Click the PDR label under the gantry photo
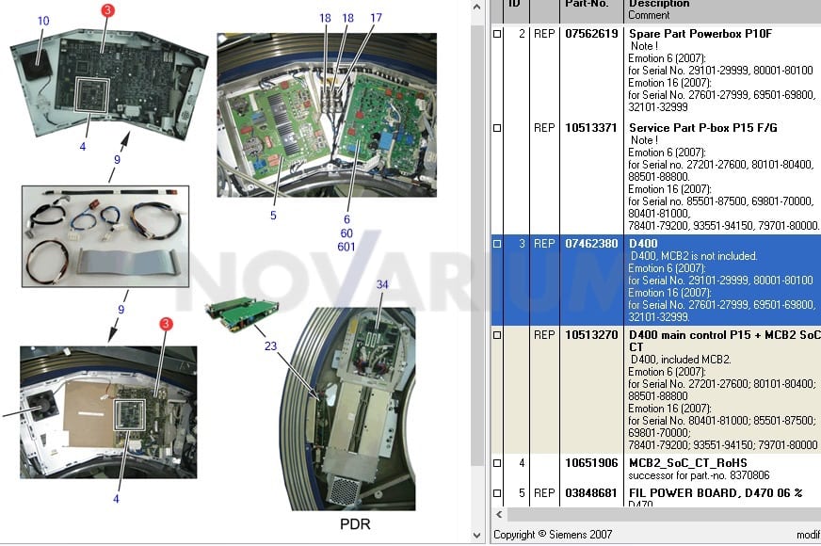Screen dimensions: 821x546 click(x=355, y=524)
